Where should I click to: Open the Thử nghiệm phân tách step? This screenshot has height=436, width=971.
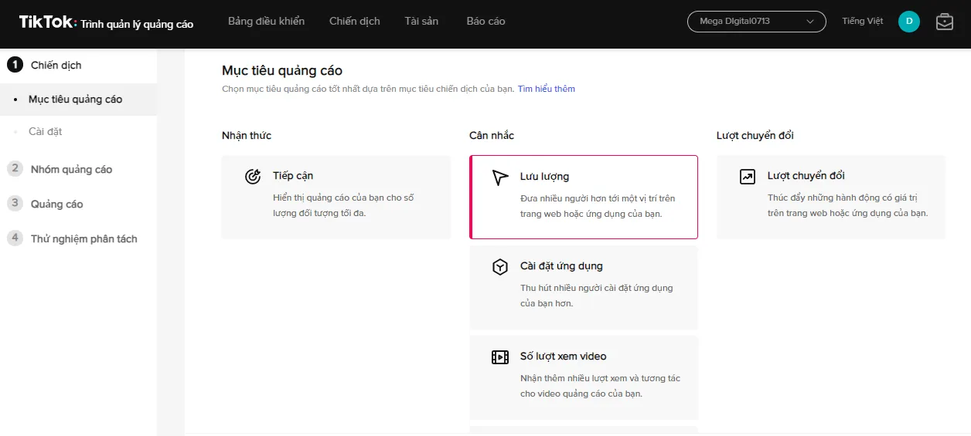click(x=83, y=239)
